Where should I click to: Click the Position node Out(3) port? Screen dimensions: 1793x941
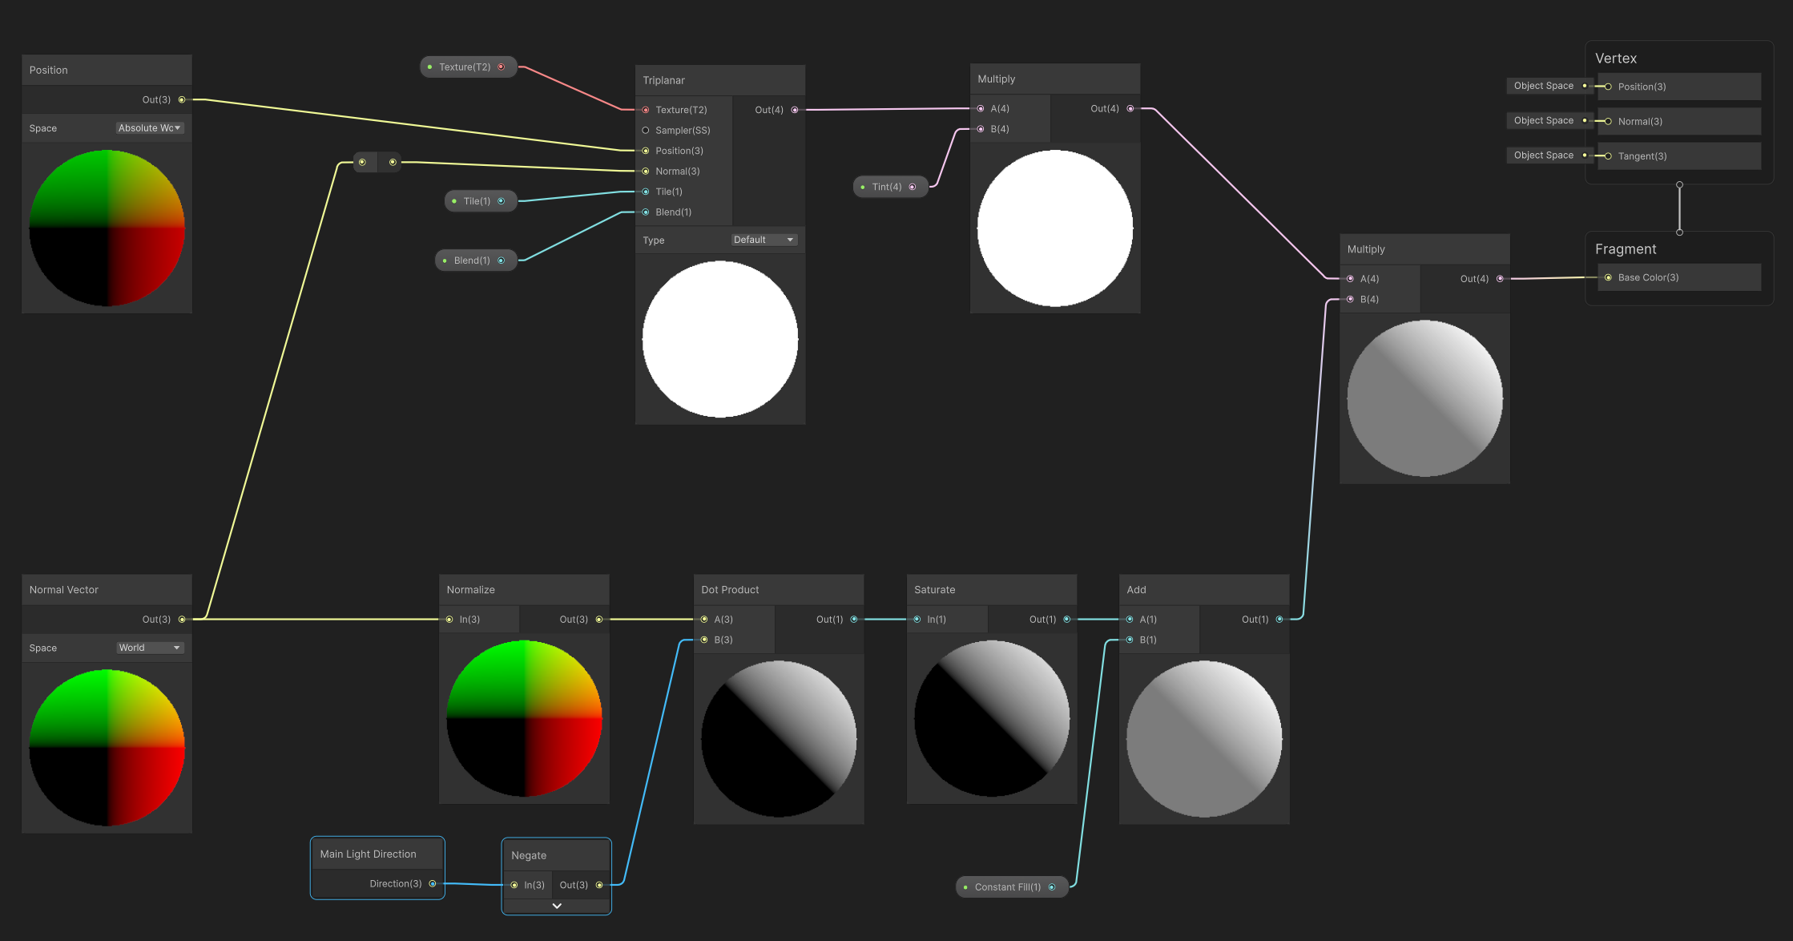tap(182, 99)
